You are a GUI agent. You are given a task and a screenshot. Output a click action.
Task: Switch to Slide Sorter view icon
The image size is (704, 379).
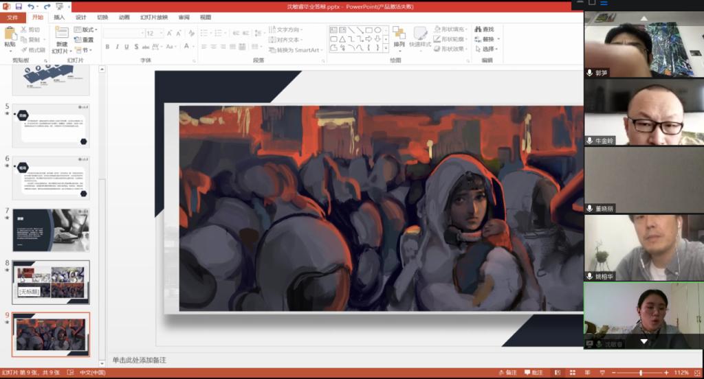[x=573, y=373]
